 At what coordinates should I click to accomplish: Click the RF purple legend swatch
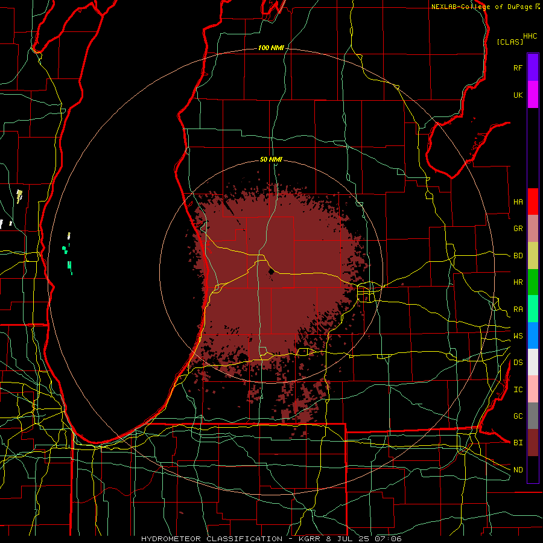click(533, 68)
